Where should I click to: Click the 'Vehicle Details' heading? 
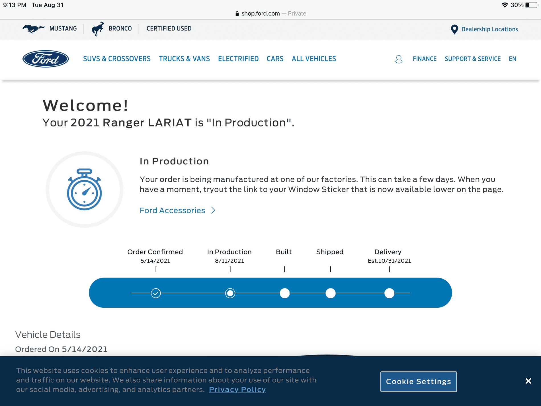tap(48, 334)
